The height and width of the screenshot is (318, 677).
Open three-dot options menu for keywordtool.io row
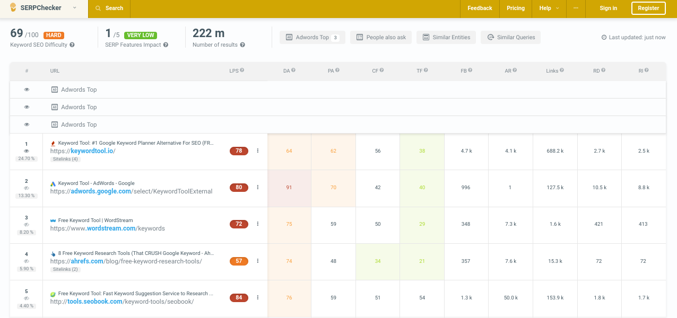point(258,151)
